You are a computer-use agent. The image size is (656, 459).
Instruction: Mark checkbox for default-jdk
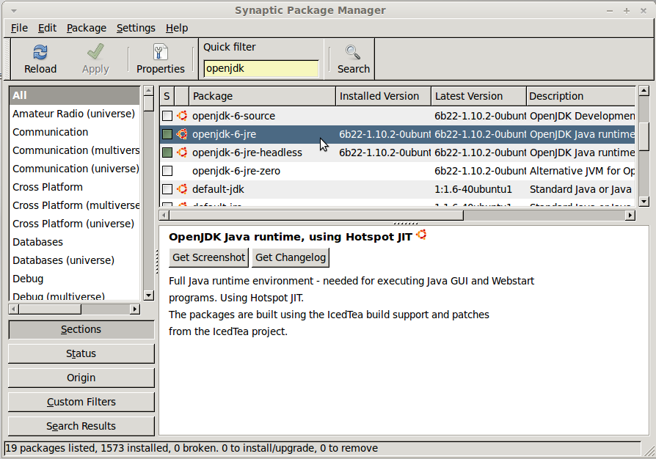[x=167, y=189]
